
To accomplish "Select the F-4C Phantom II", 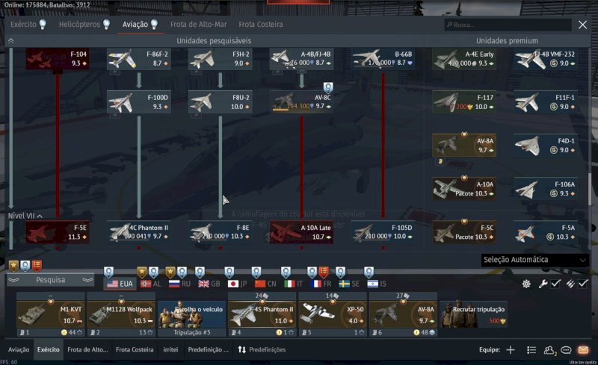I will pyautogui.click(x=139, y=232).
